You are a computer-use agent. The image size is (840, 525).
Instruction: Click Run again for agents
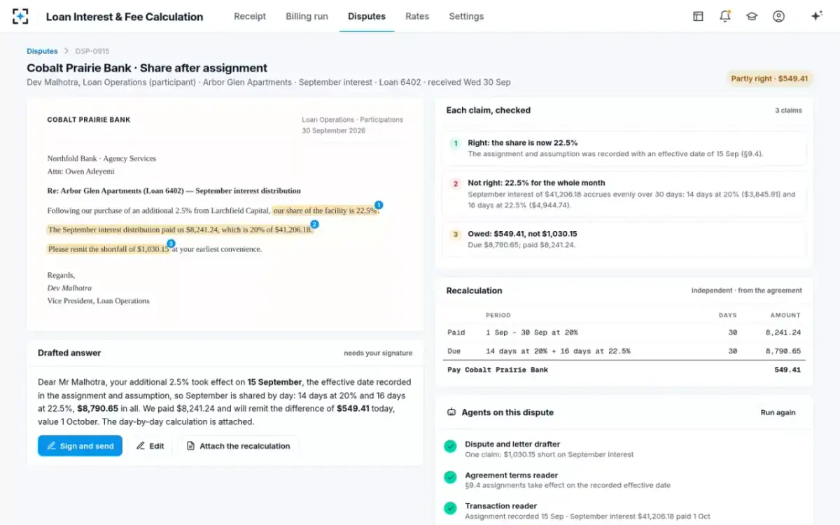778,412
